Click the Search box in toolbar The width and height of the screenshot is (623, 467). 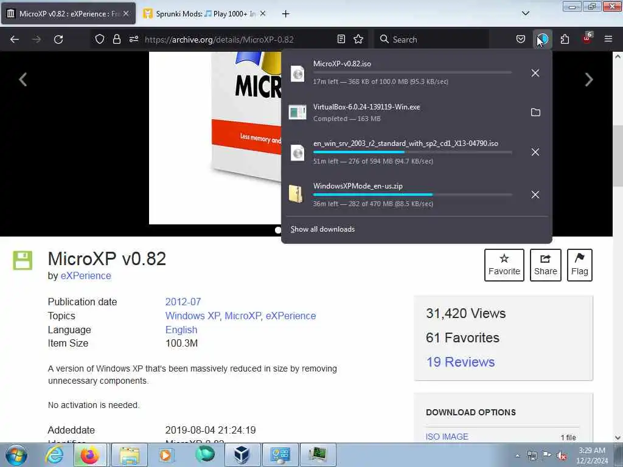tap(431, 40)
